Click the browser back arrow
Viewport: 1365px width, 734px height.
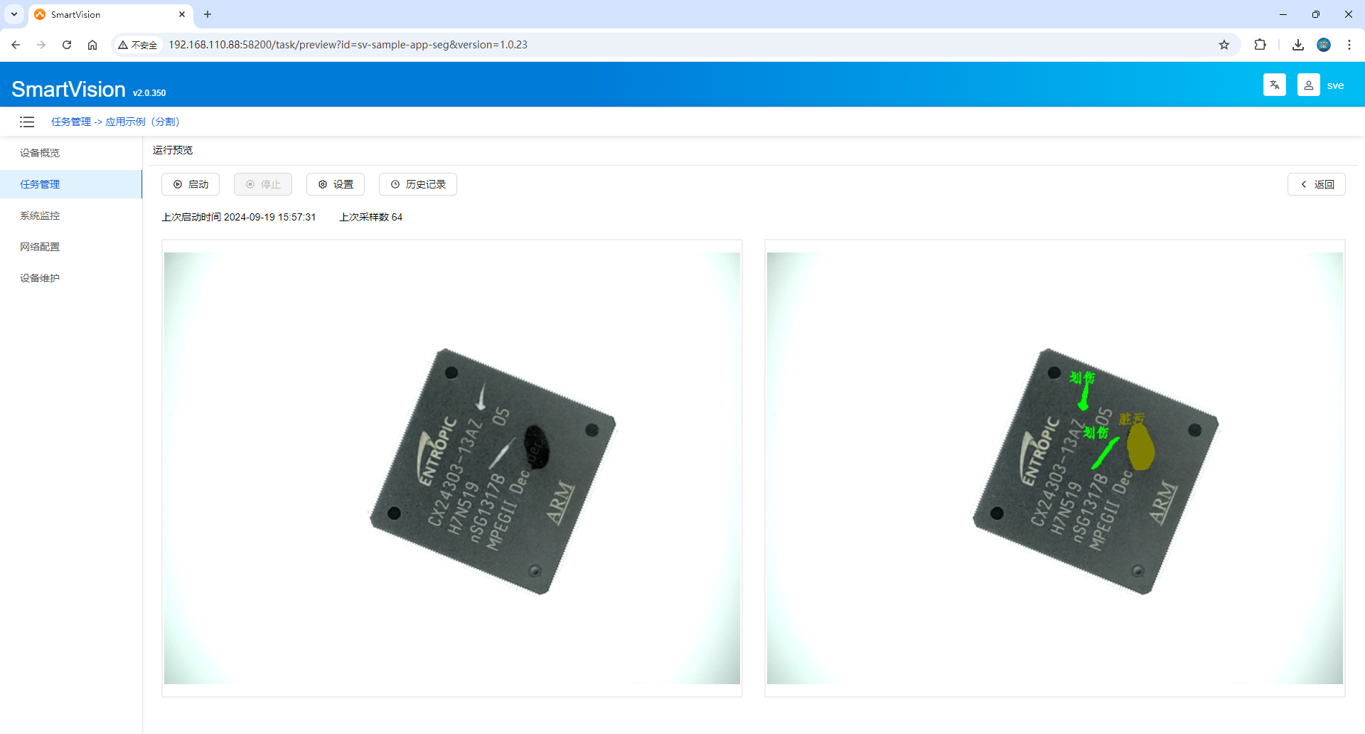tap(16, 45)
